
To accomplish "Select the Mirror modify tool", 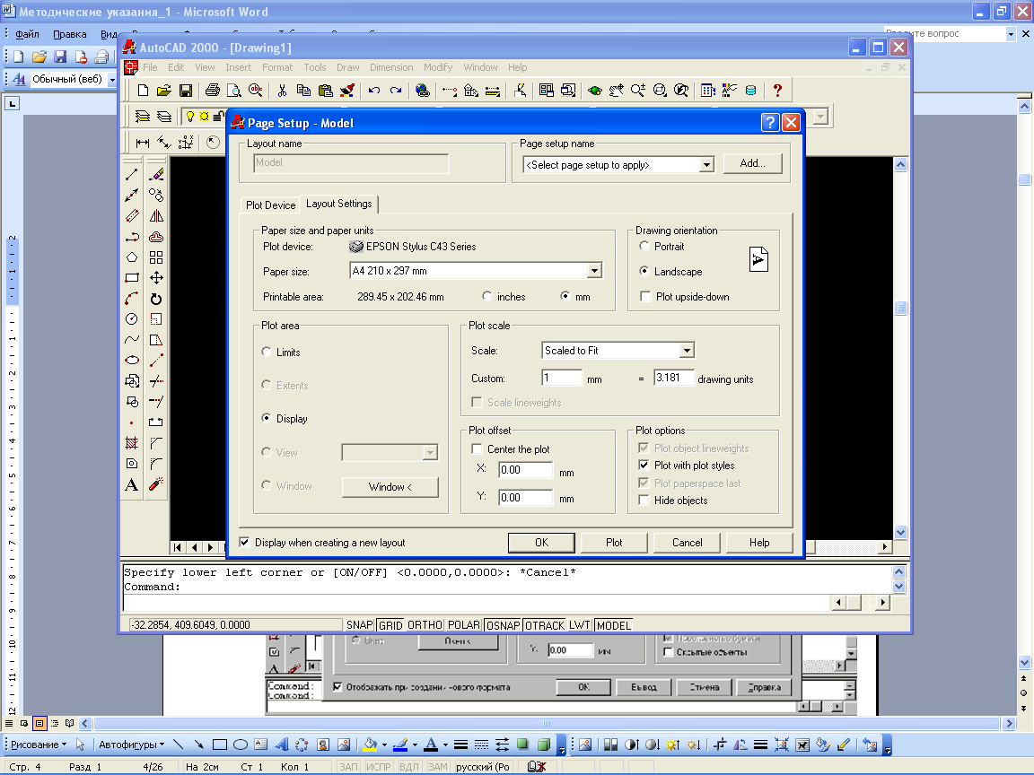I will (x=156, y=215).
